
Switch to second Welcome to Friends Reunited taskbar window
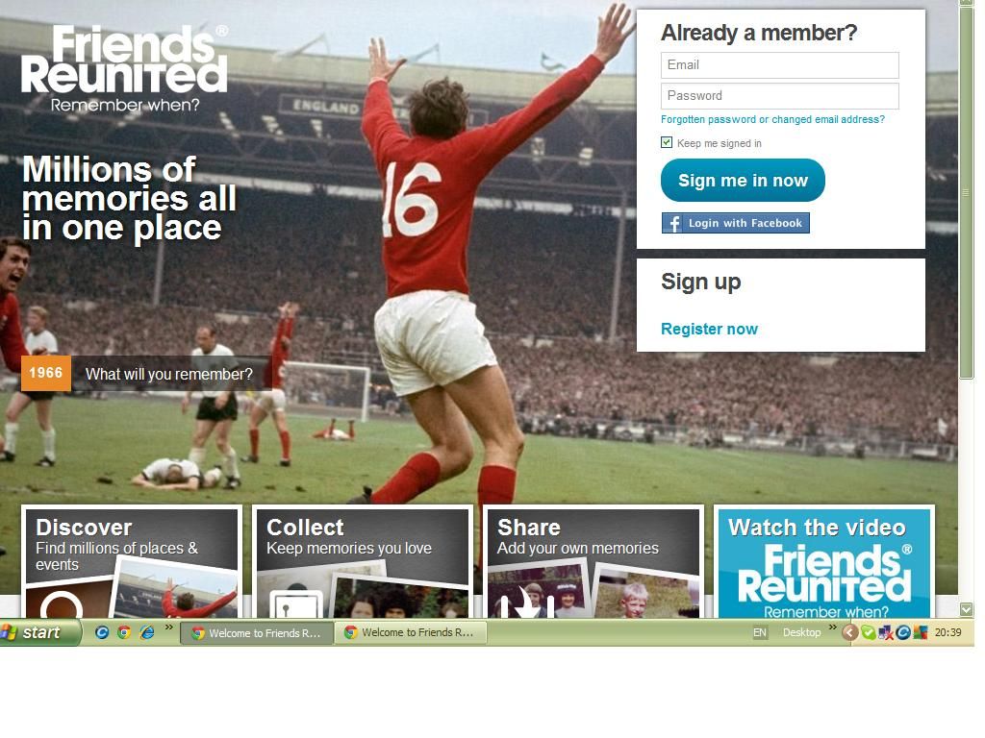pos(412,632)
